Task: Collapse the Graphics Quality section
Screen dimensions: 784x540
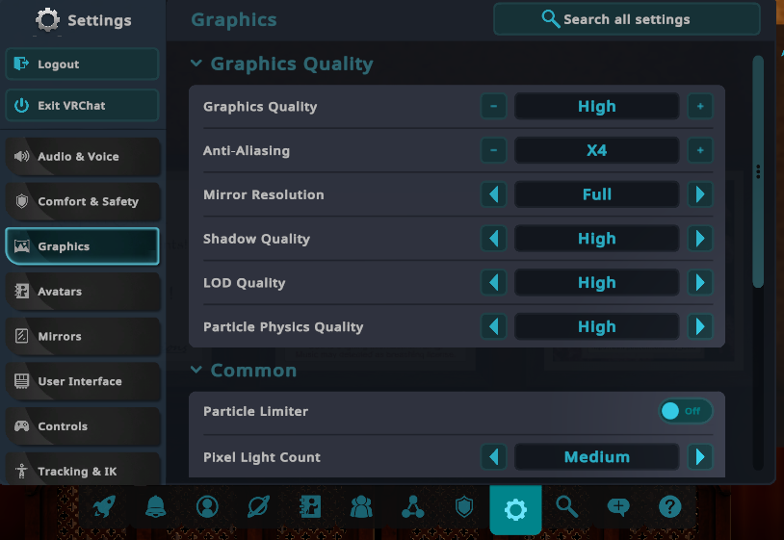Action: [x=196, y=64]
